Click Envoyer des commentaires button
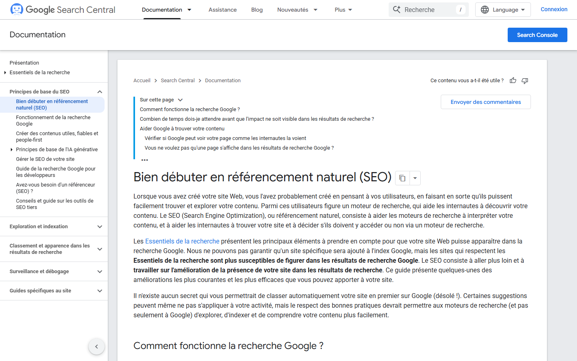The image size is (577, 361). tap(486, 102)
